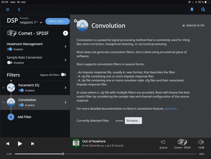Select the Parametric EQ filter icon

(11, 88)
